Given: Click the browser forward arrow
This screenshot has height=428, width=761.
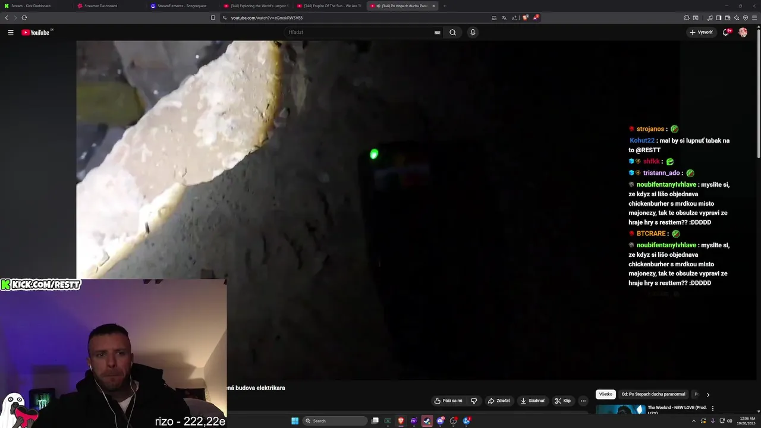Looking at the screenshot, I should [15, 18].
